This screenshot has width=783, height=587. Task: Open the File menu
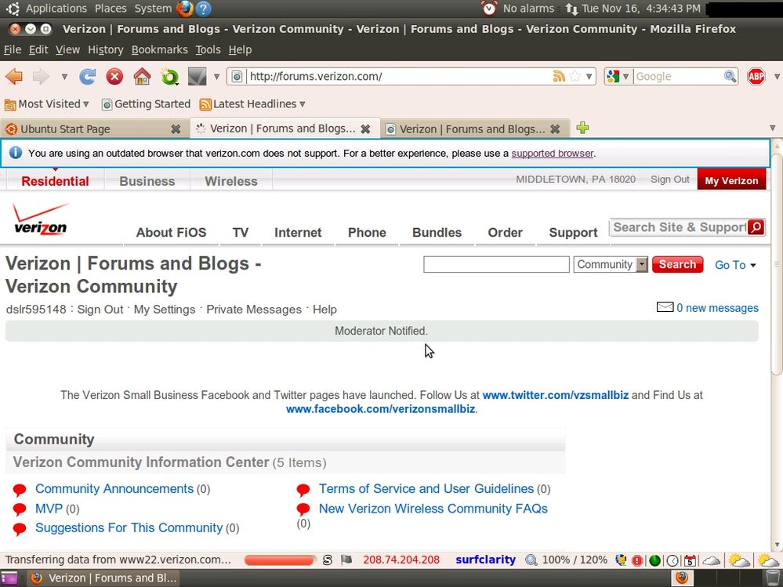(13, 49)
